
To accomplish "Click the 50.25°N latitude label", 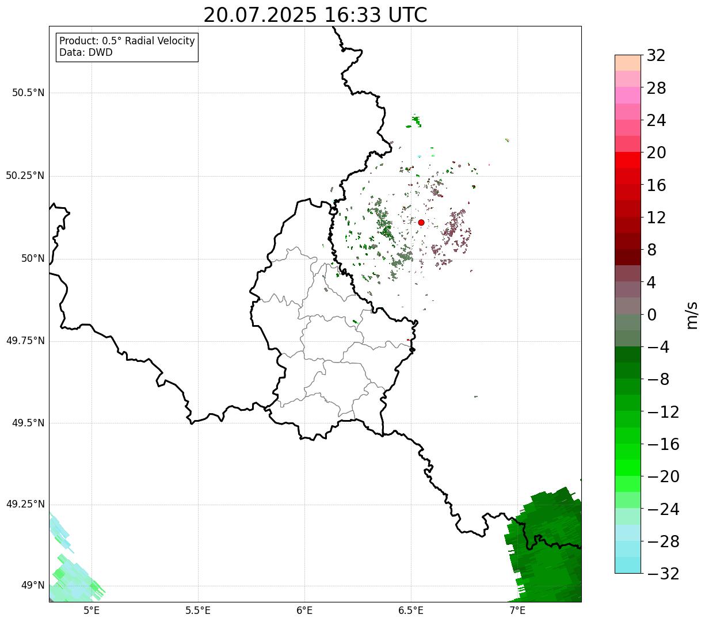I will click(25, 175).
